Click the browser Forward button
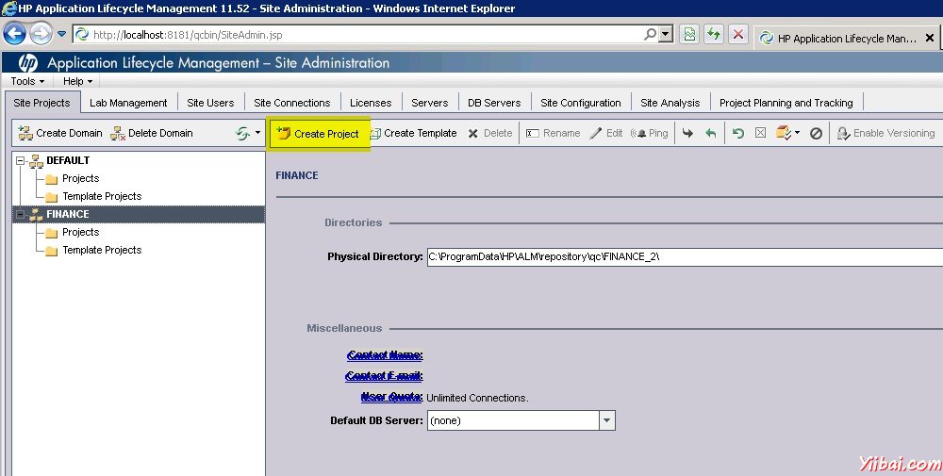This screenshot has height=476, width=943. (41, 34)
